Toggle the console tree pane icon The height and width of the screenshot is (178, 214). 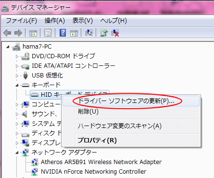pyautogui.click(x=33, y=33)
